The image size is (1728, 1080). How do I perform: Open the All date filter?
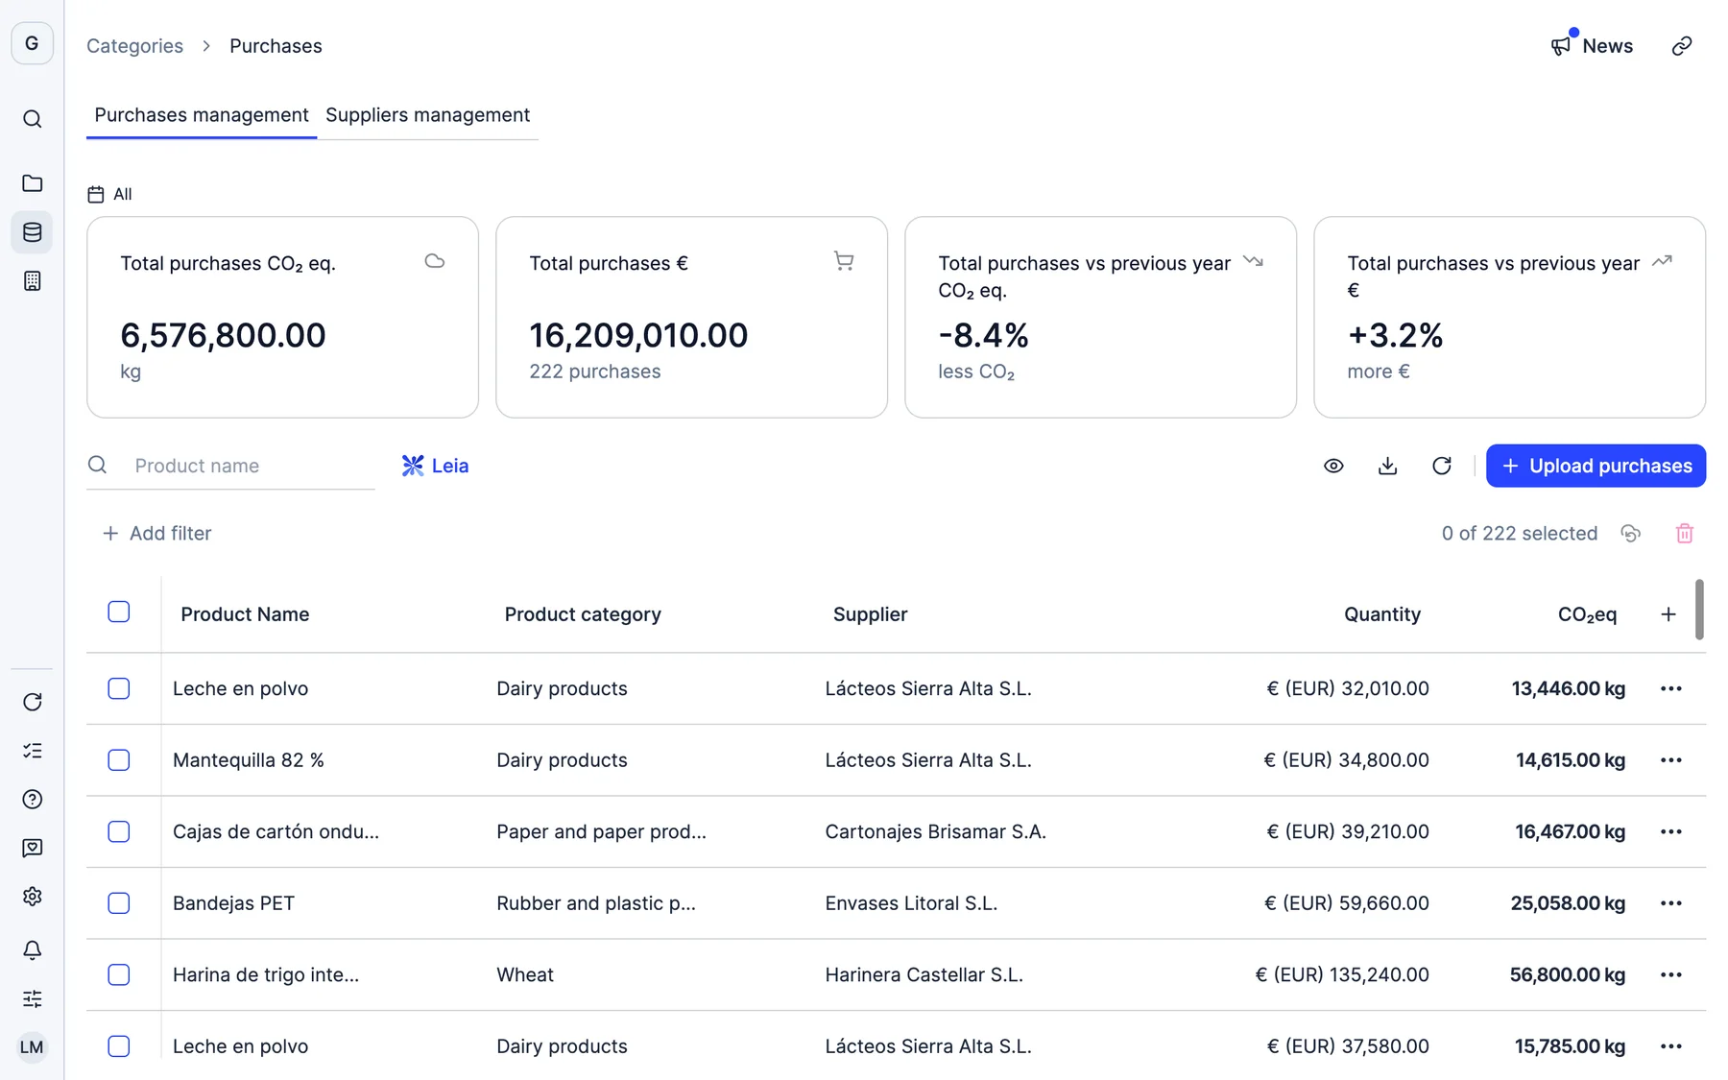[109, 194]
